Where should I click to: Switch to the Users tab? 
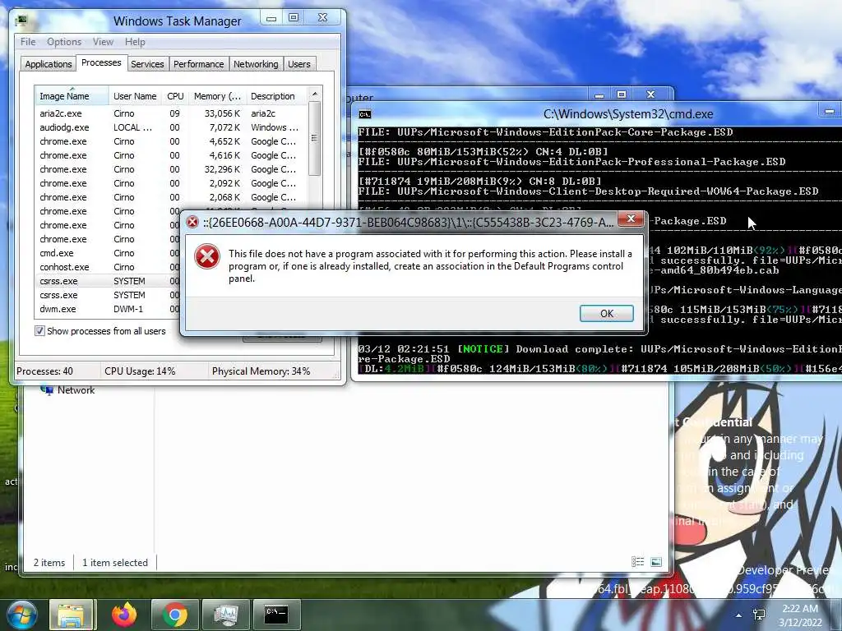(x=299, y=64)
